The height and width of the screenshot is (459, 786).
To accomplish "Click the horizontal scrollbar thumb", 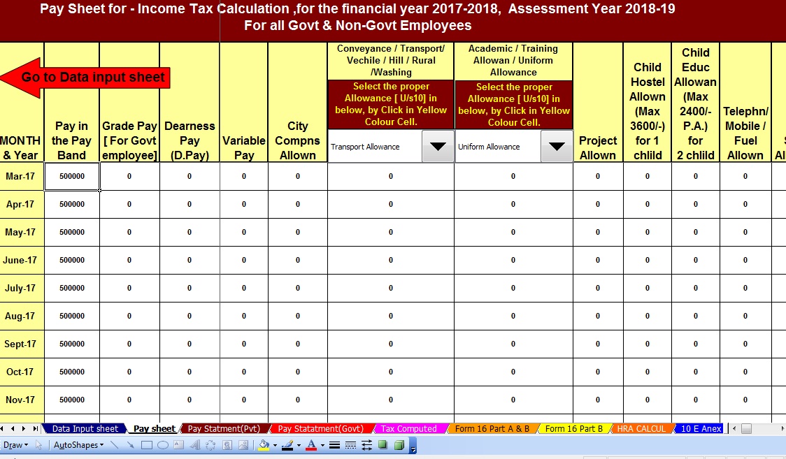I will point(746,428).
